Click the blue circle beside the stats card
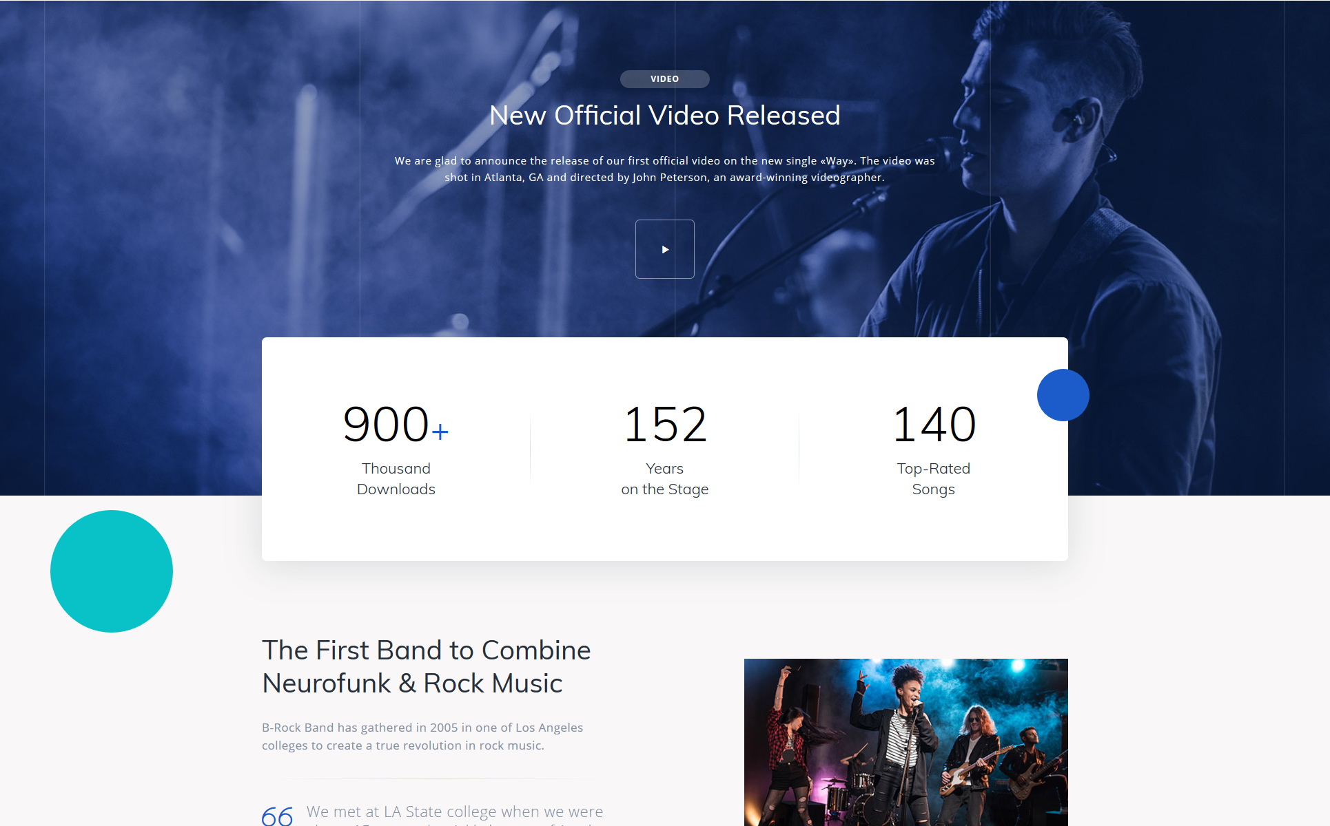The width and height of the screenshot is (1330, 826). pyautogui.click(x=1063, y=395)
